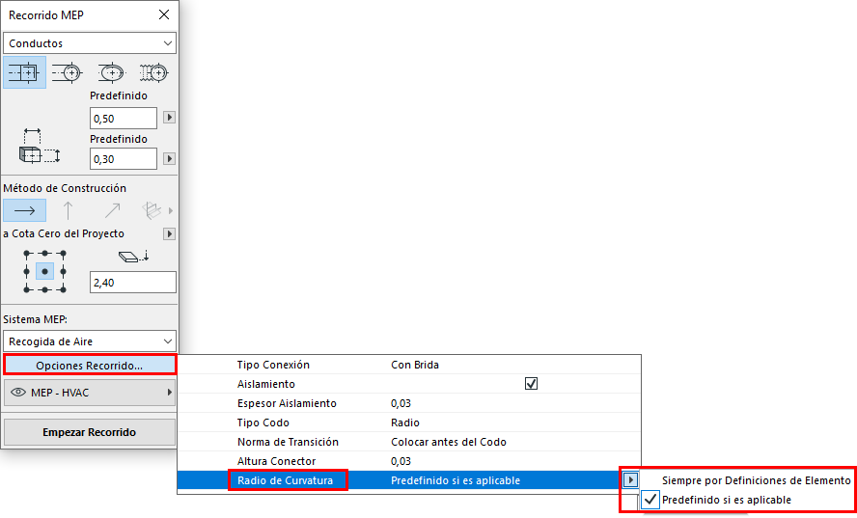This screenshot has height=518, width=857.
Task: Toggle the eye icon on MEP - HVAC layer
Action: (x=18, y=393)
